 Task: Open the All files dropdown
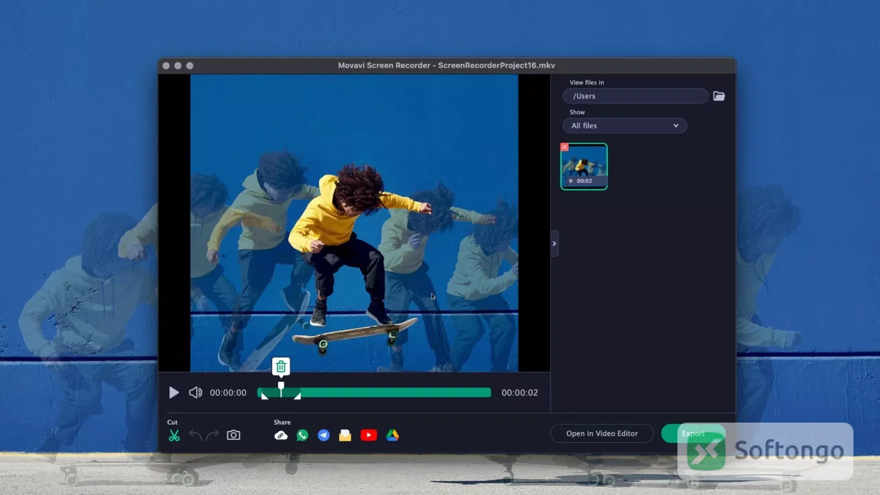(625, 126)
